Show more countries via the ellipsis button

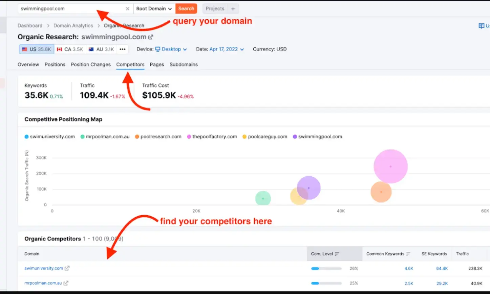tap(123, 49)
